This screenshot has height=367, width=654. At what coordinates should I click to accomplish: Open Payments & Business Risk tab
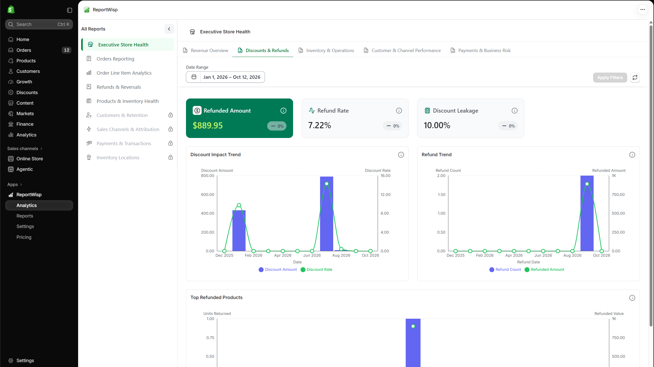(480, 51)
